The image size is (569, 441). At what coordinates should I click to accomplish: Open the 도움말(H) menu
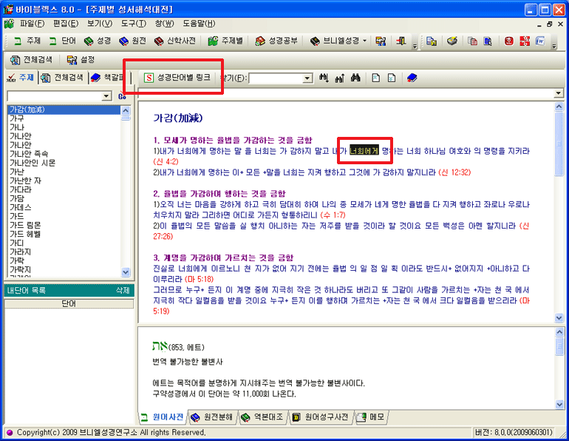[199, 24]
